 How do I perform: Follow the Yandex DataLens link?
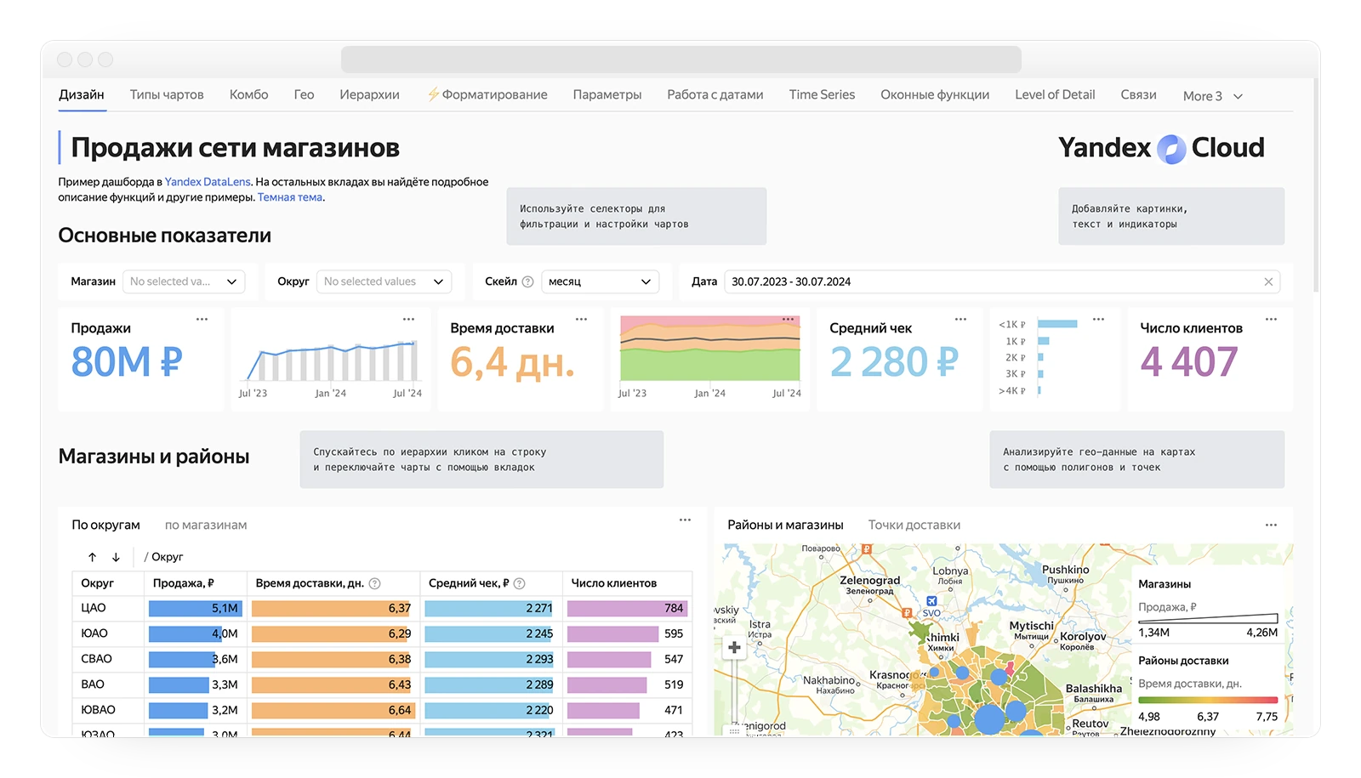[208, 182]
